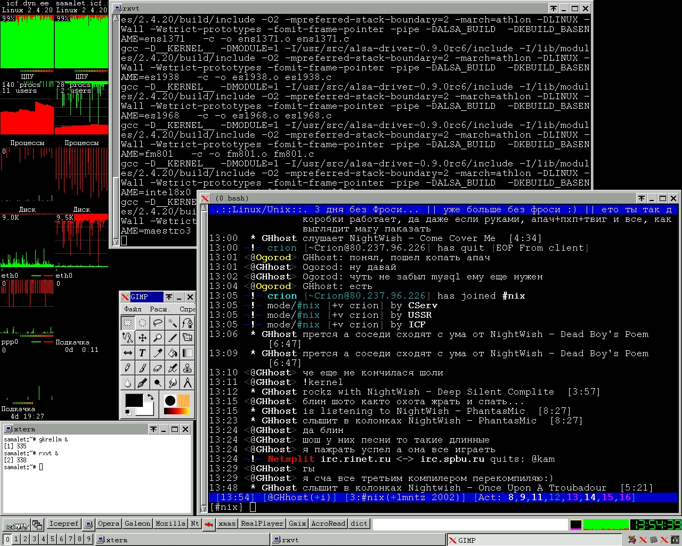Select the Convolve blur drop tool
The image size is (682, 546).
click(128, 382)
